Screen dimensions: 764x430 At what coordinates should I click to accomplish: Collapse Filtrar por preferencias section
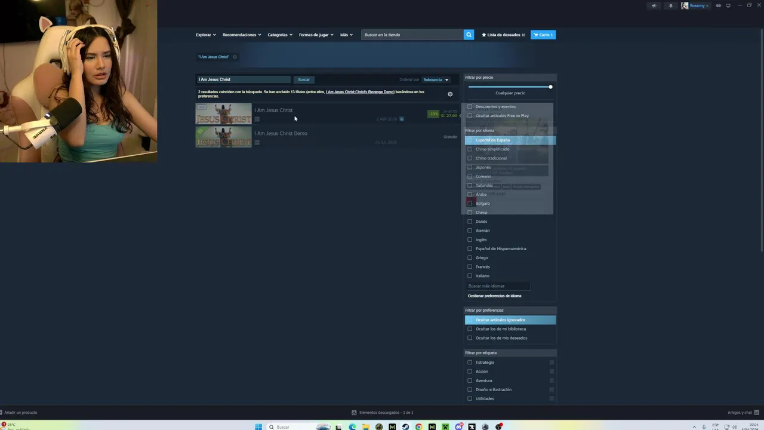(510, 310)
